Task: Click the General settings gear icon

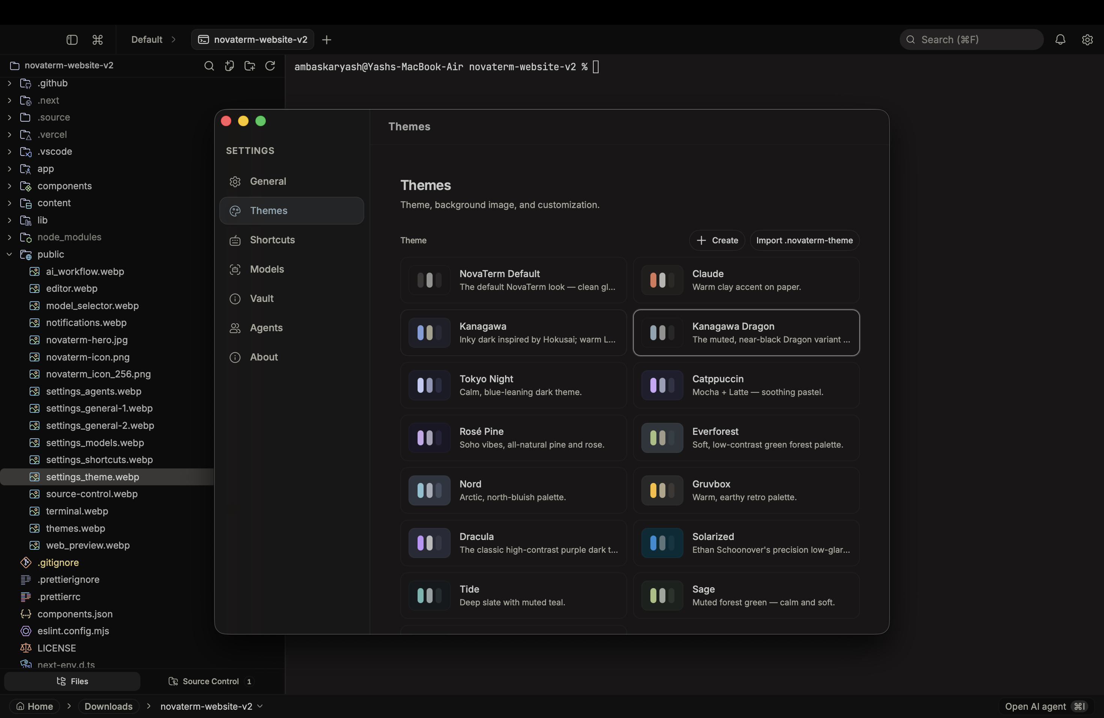Action: [x=235, y=181]
